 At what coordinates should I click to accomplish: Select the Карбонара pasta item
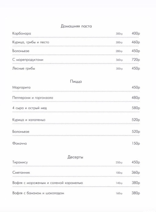22,33
